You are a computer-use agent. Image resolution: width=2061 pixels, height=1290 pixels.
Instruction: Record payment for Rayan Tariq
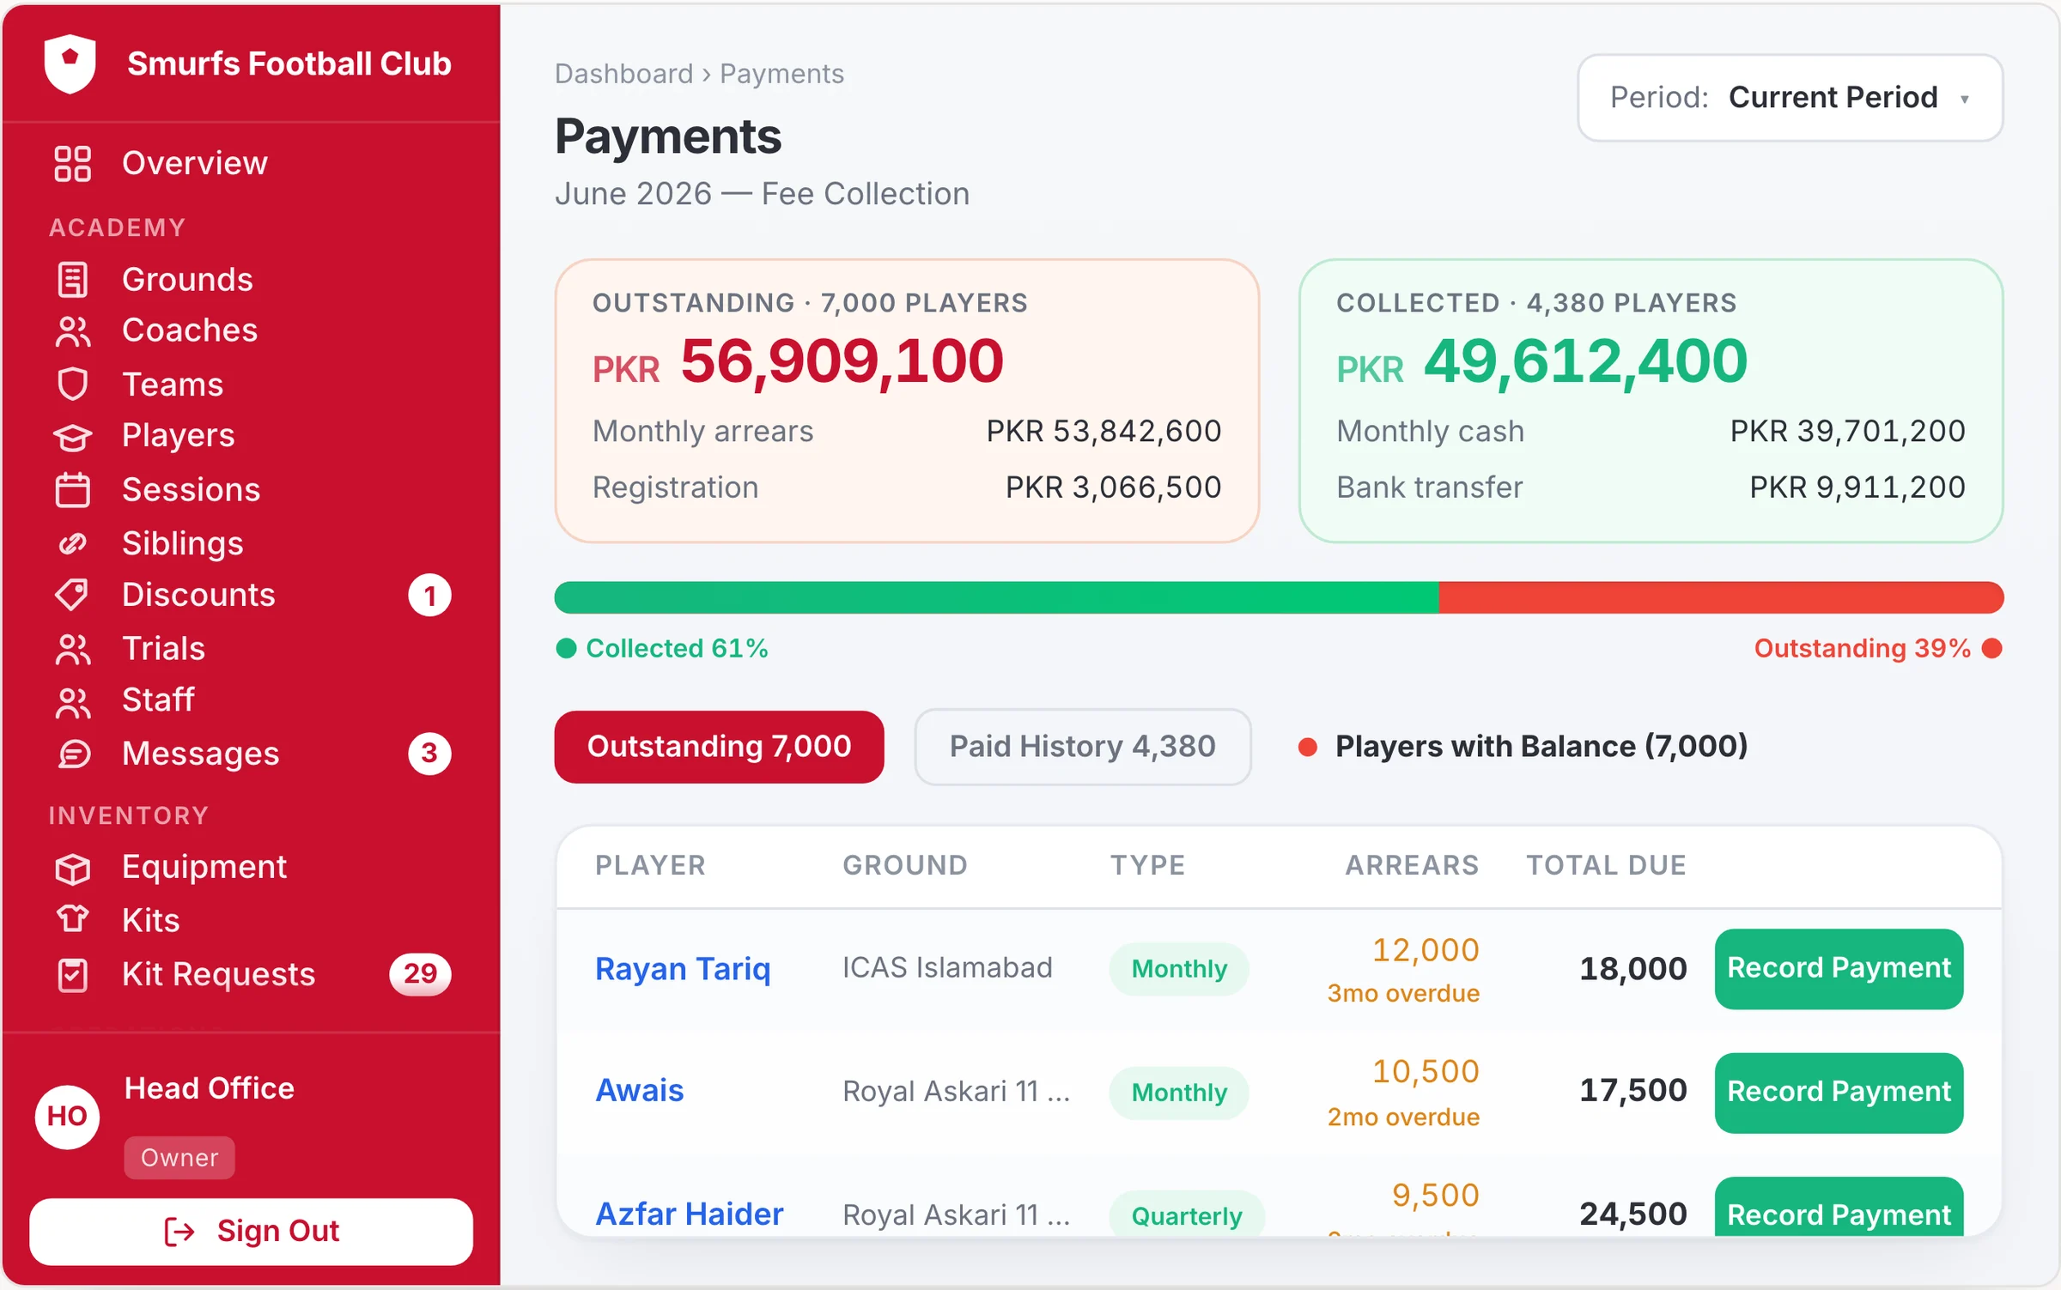[1839, 968]
